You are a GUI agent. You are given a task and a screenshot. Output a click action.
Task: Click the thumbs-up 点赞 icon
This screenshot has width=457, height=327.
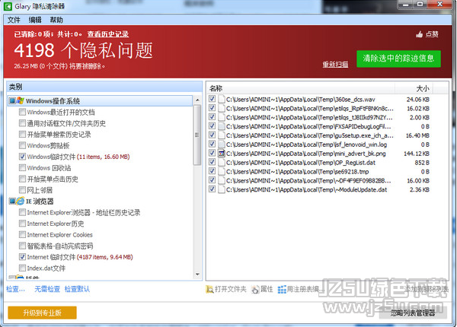(x=420, y=34)
